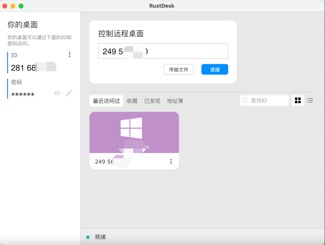This screenshot has width=325, height=245.
Task: Click the magnifier search icon
Action: [245, 100]
